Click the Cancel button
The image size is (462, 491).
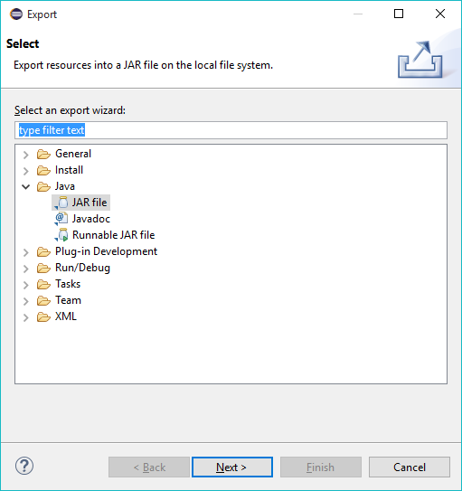click(x=410, y=467)
